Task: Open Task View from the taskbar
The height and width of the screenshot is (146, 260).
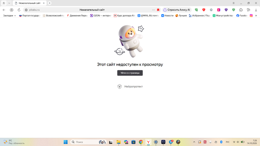Action: click(111, 142)
